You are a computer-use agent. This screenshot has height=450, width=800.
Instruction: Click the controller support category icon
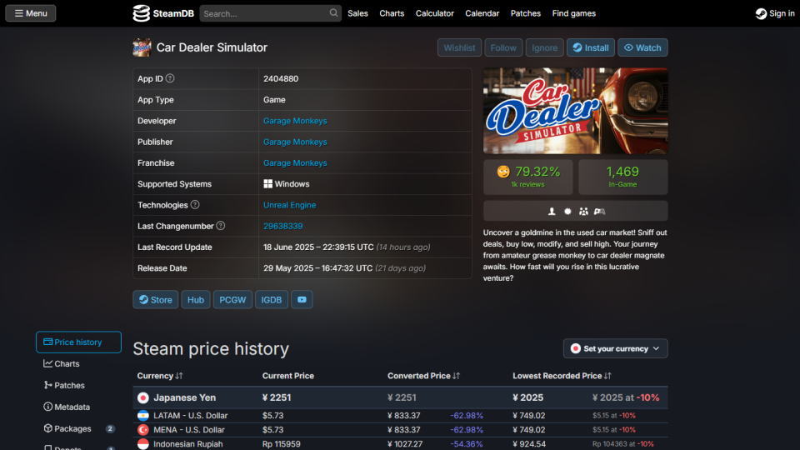tap(599, 211)
